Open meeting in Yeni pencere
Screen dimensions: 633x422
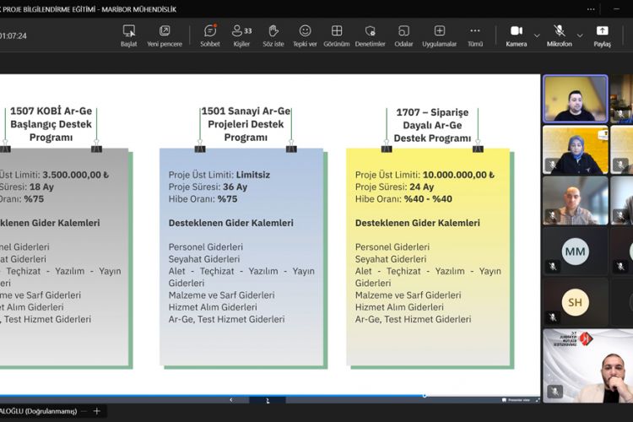pyautogui.click(x=165, y=35)
